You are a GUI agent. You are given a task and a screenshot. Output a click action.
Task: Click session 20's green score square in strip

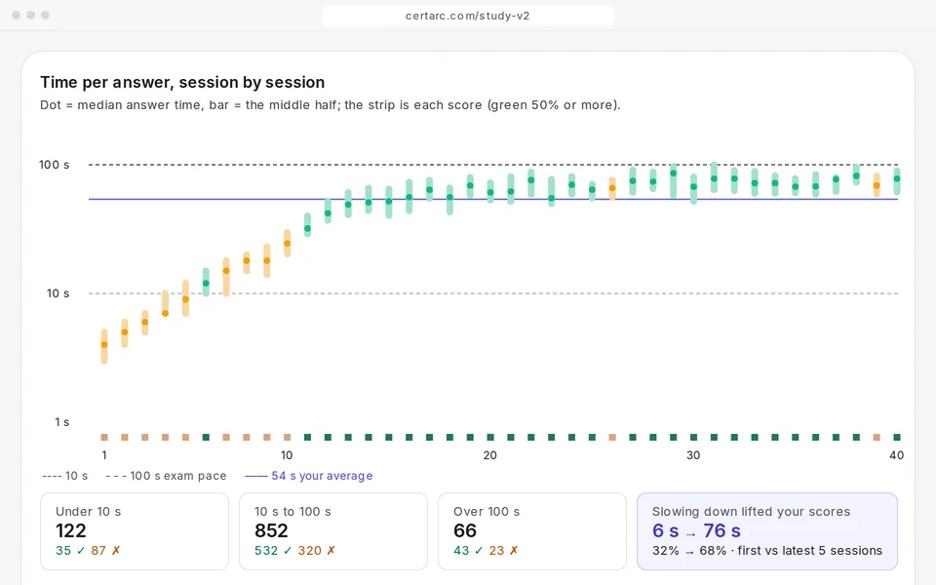tap(490, 438)
